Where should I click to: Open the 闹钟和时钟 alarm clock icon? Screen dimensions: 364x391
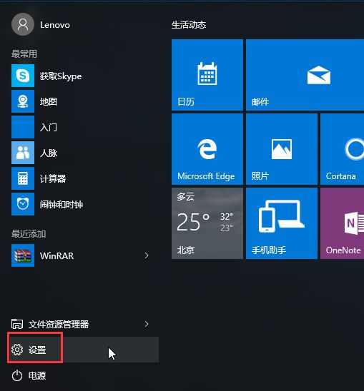coord(23,204)
